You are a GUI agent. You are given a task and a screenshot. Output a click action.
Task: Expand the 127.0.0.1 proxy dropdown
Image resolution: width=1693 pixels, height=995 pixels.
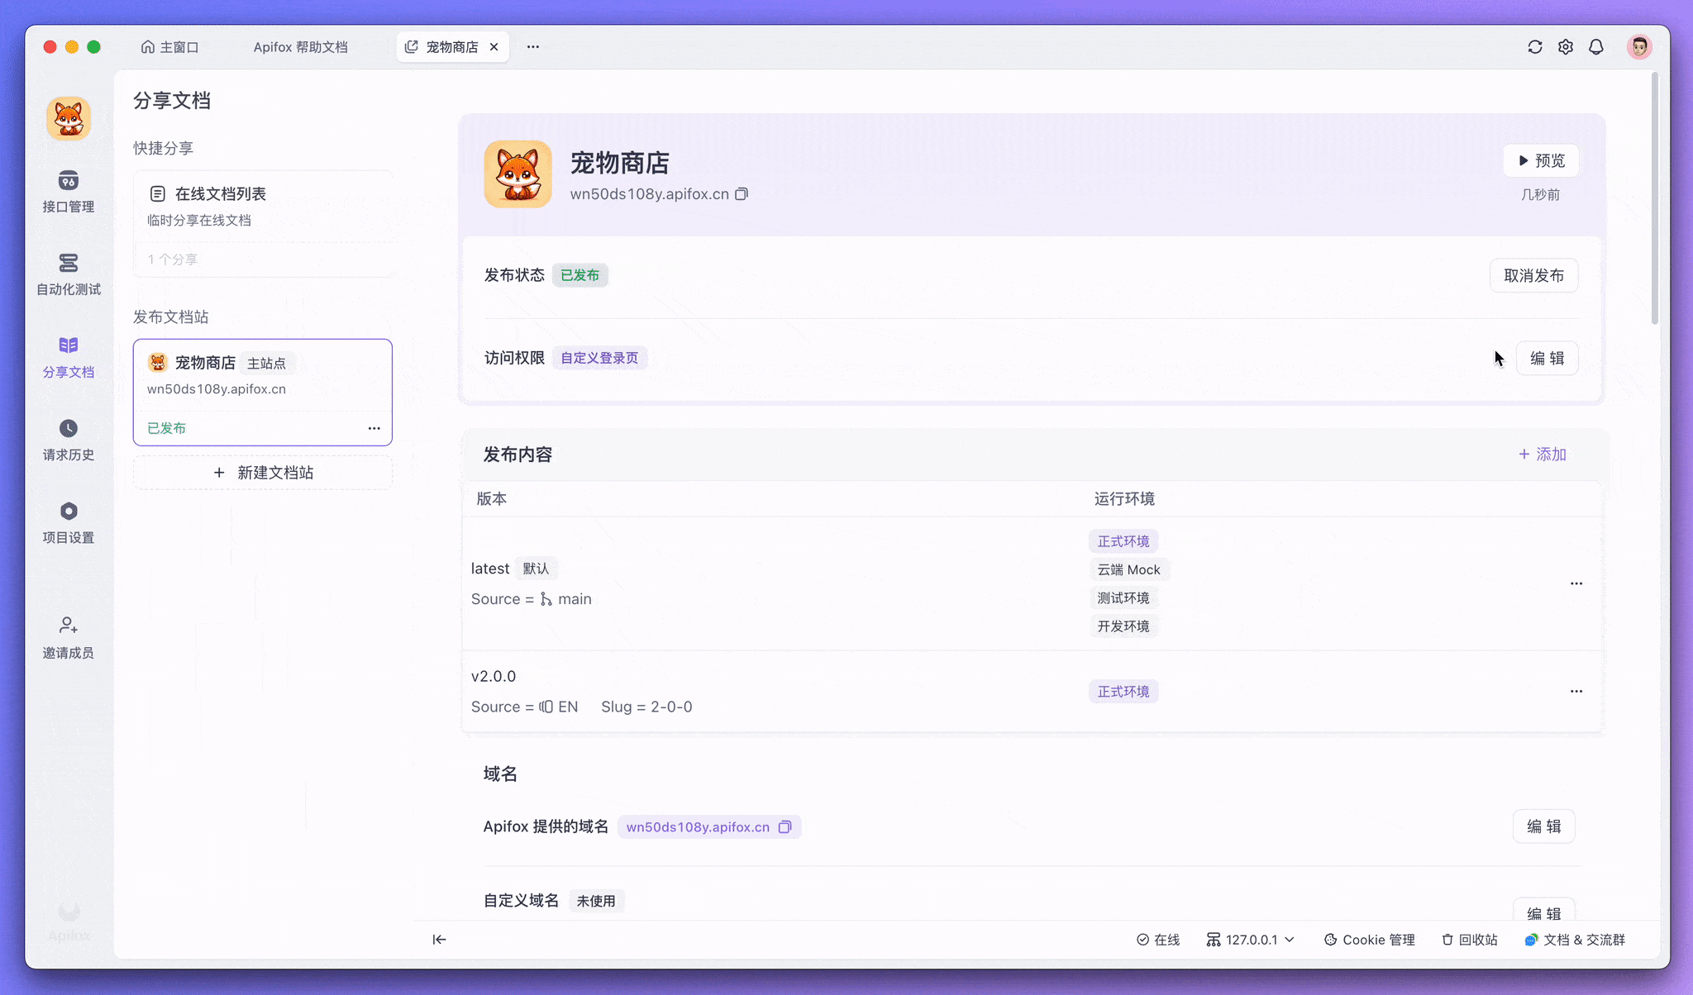click(1250, 940)
